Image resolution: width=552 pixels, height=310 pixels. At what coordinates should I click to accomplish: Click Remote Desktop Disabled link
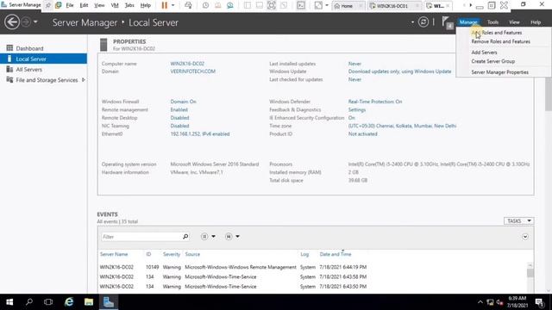coord(179,118)
